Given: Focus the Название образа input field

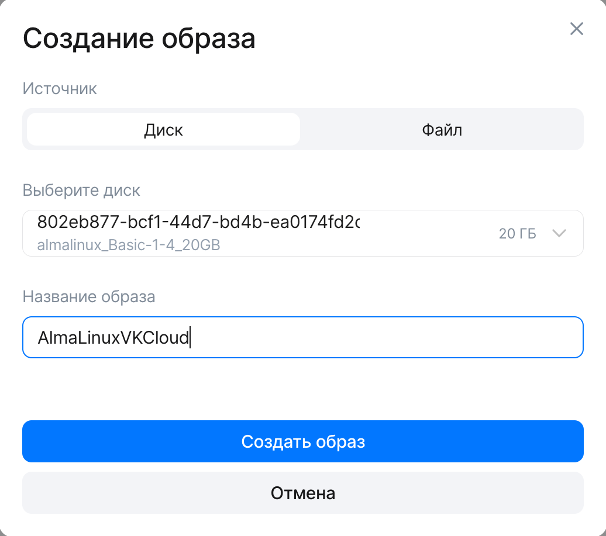Looking at the screenshot, I should click(302, 337).
